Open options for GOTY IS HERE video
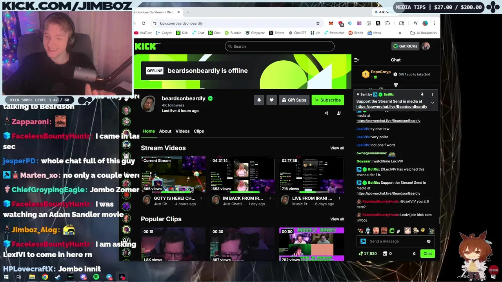This screenshot has height=282, width=502. pyautogui.click(x=201, y=198)
